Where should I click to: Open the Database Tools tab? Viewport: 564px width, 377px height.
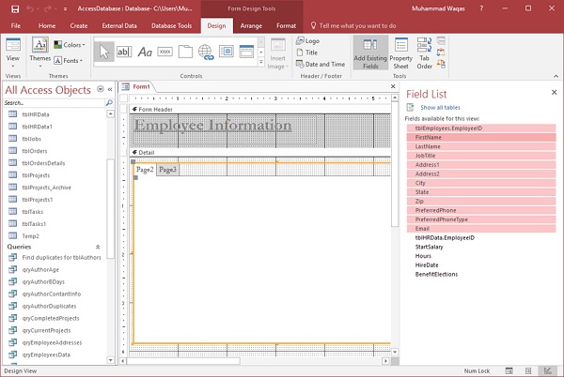171,25
